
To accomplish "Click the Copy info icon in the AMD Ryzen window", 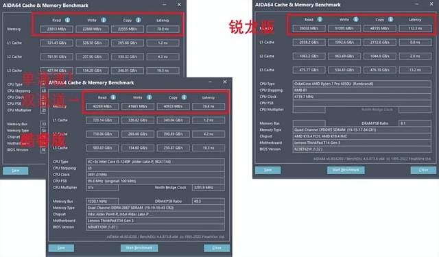I will coord(390,19).
